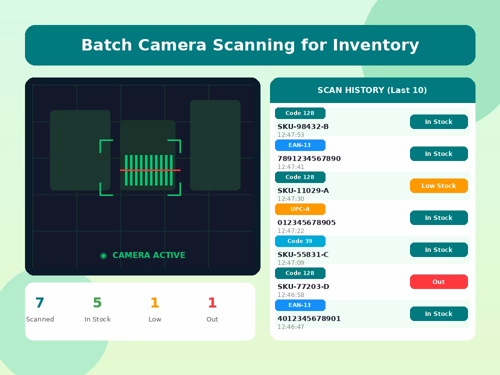This screenshot has height=375, width=500.
Task: Select the SKU-77203-D scan entry text
Action: point(303,286)
